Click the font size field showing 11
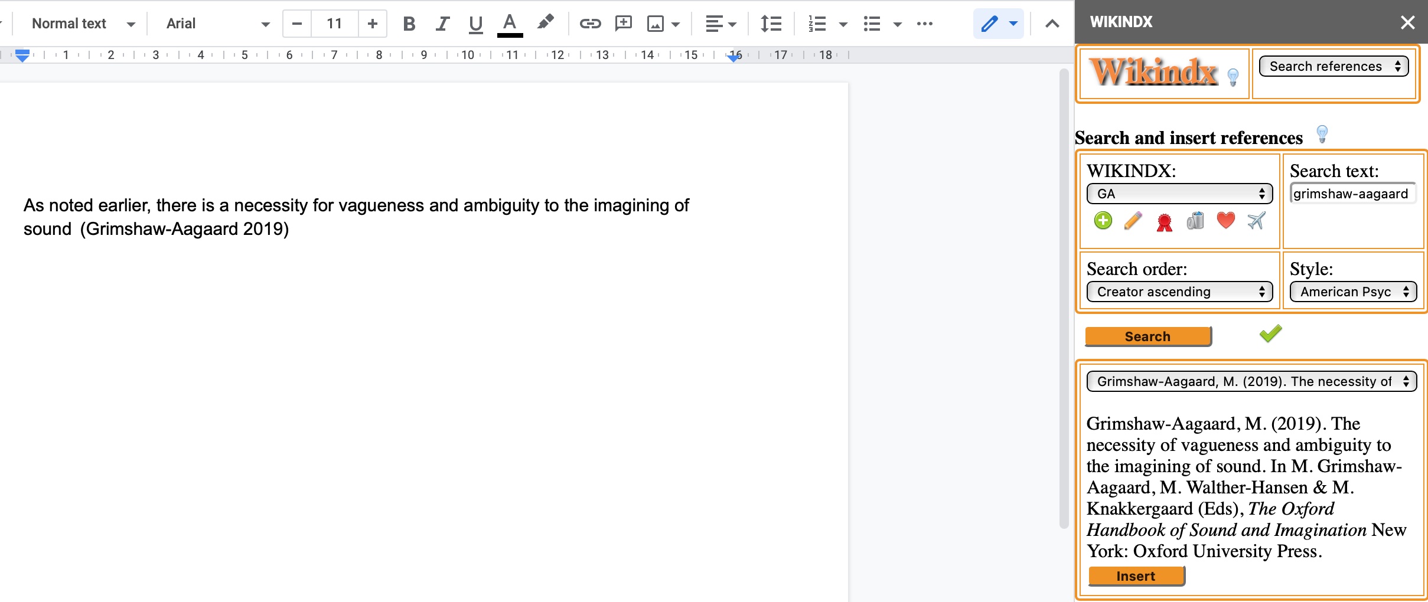Image resolution: width=1428 pixels, height=602 pixels. click(x=334, y=24)
